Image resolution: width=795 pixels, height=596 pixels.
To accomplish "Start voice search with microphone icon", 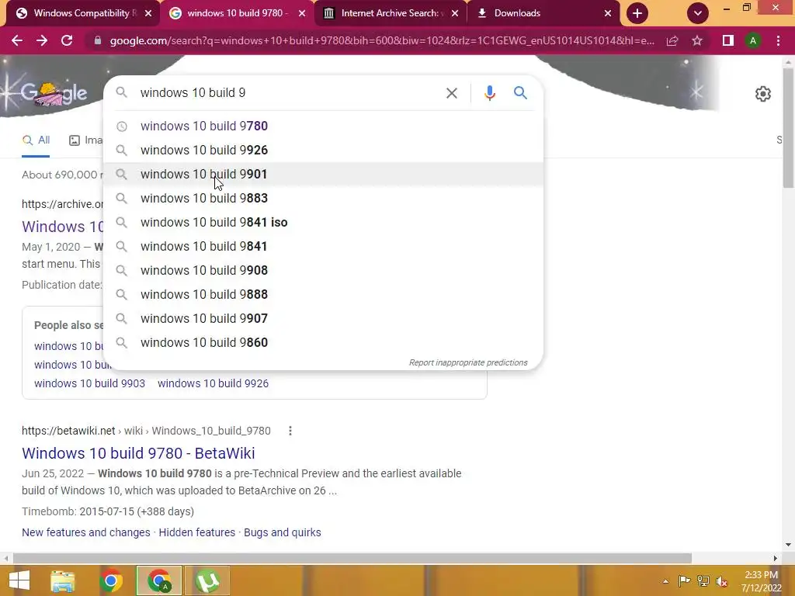I will click(x=489, y=93).
